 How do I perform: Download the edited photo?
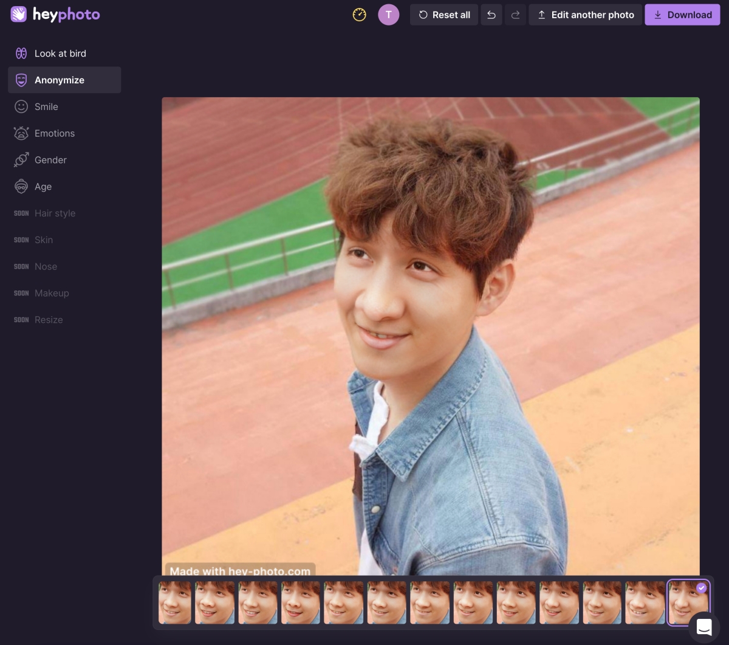pos(682,15)
